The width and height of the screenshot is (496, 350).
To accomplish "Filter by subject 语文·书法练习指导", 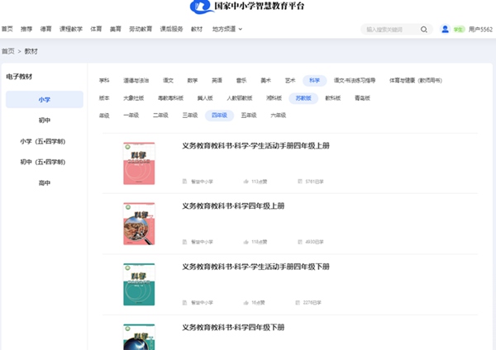I will coord(355,81).
